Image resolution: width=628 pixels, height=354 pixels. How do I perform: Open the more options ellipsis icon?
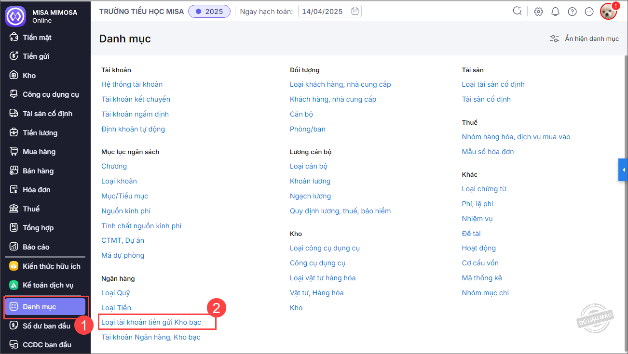[589, 12]
